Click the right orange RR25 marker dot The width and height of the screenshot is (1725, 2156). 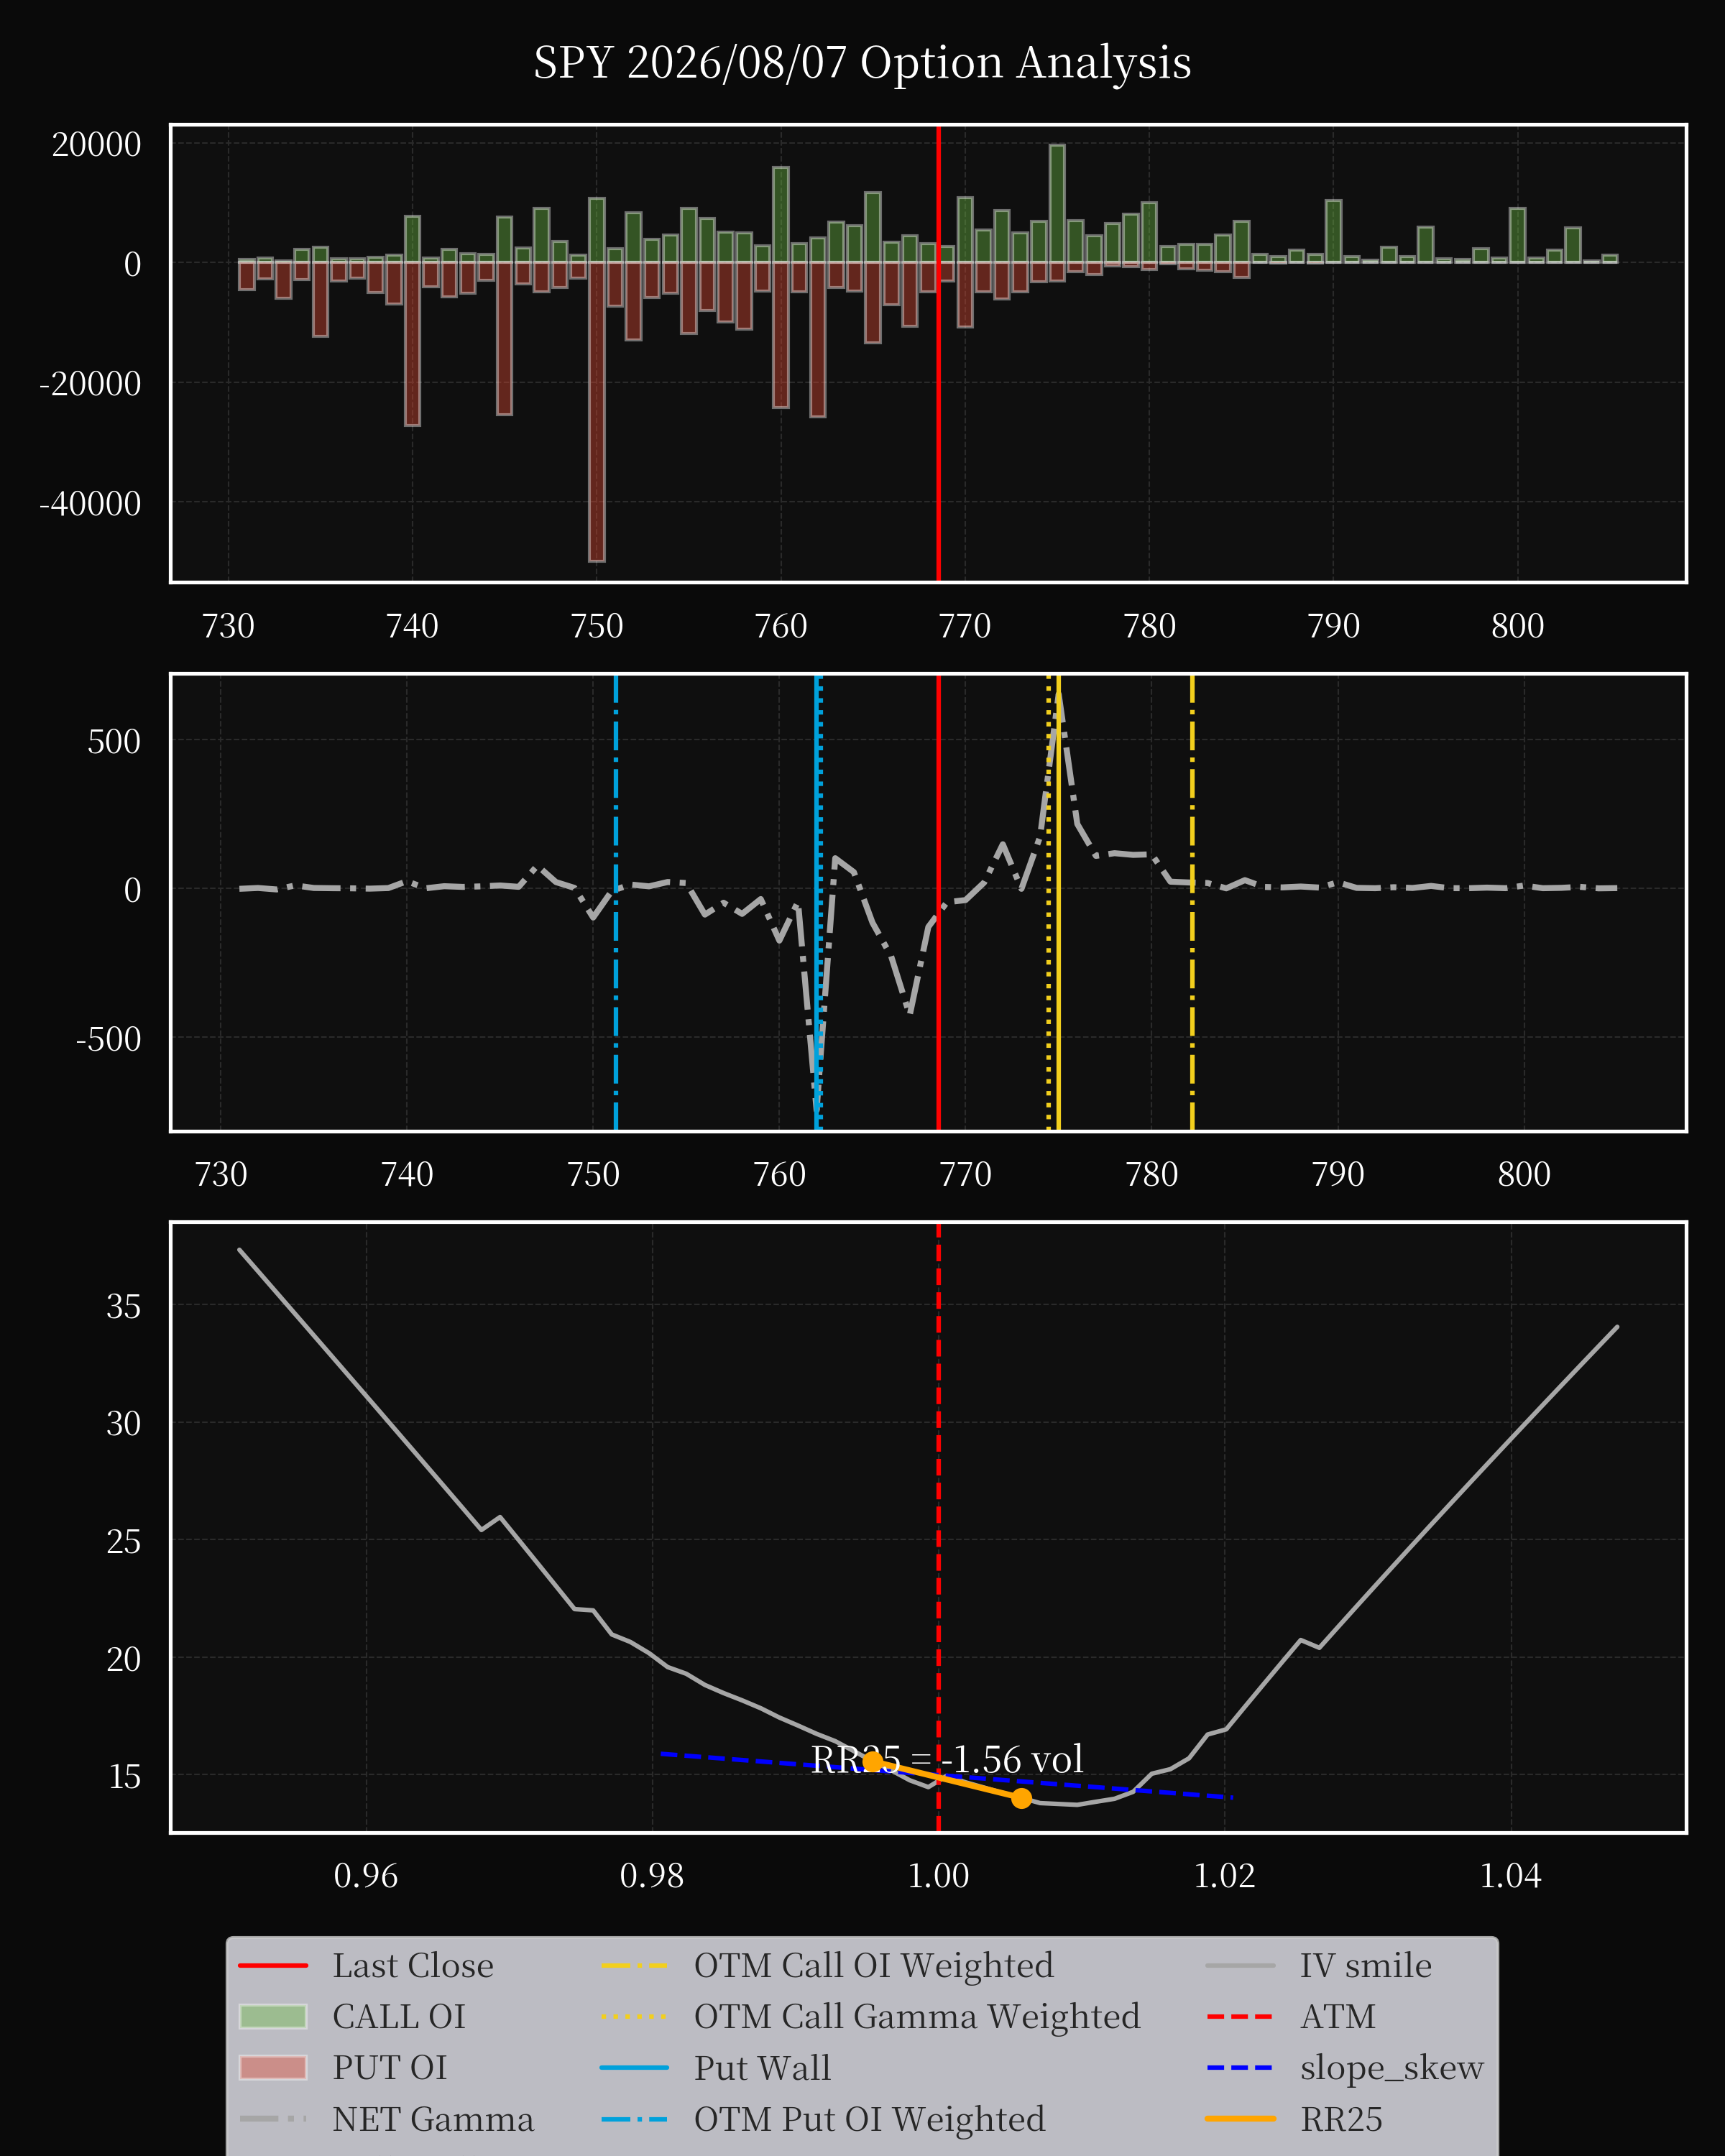[x=1021, y=1798]
